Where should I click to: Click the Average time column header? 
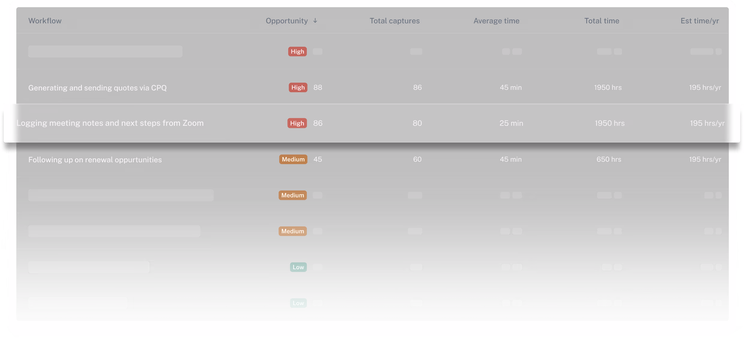tap(496, 21)
